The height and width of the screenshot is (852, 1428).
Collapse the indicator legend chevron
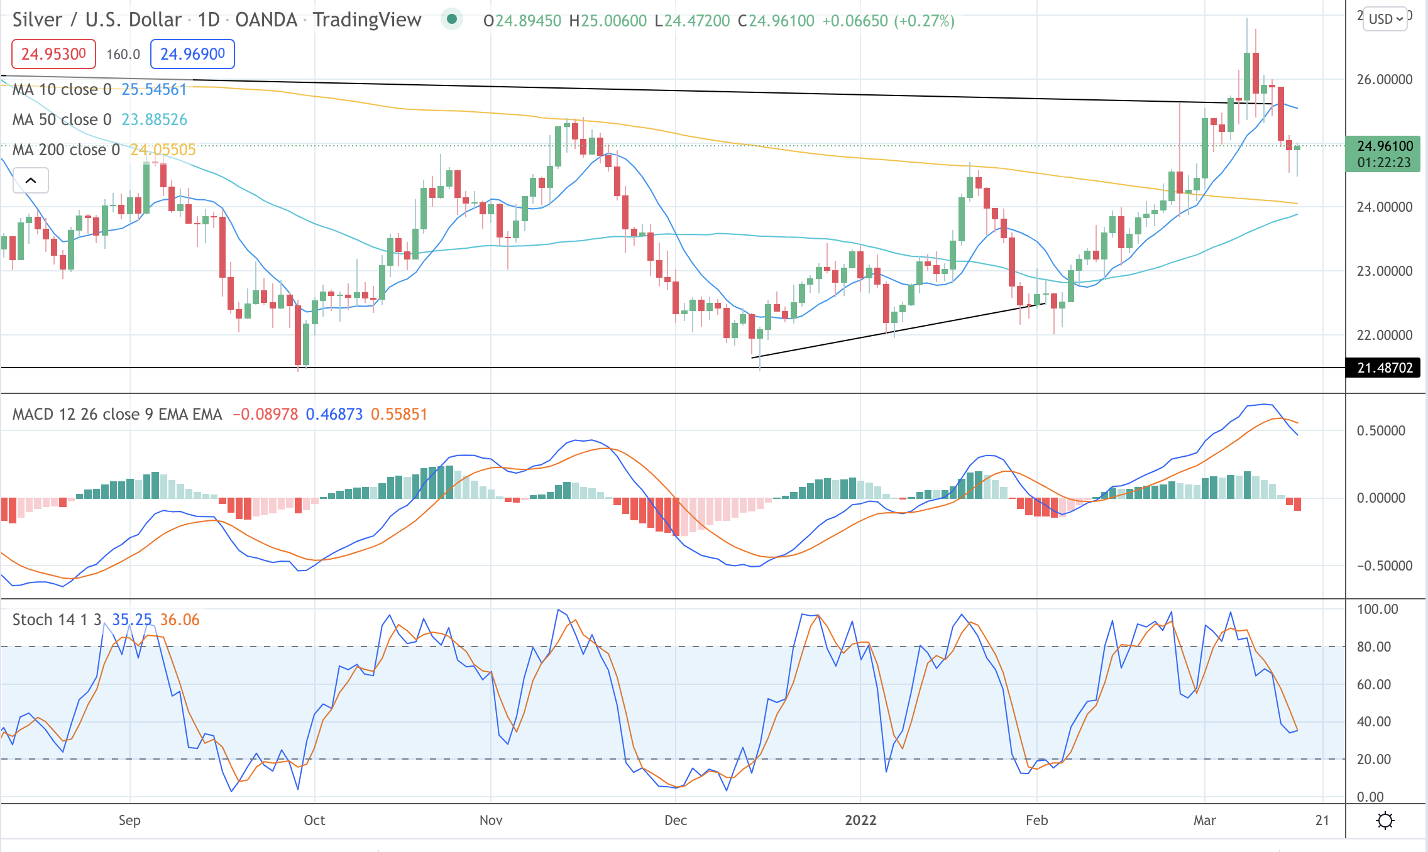point(31,181)
